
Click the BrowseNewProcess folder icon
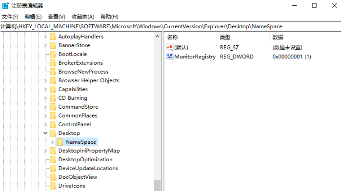click(53, 72)
